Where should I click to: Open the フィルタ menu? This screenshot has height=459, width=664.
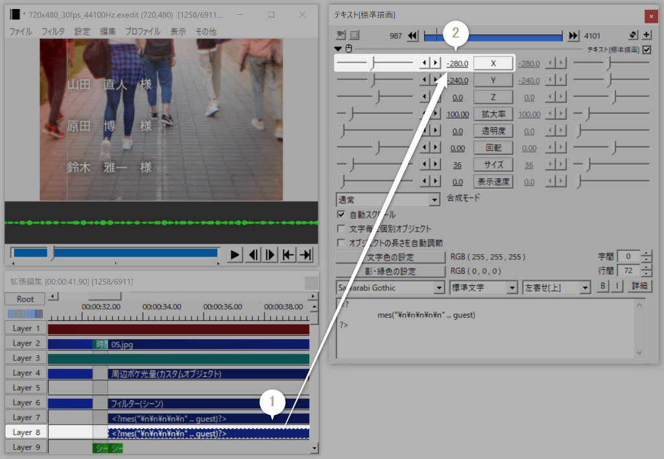[x=53, y=31]
